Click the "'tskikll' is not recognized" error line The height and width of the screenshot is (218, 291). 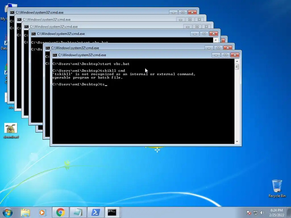pyautogui.click(x=124, y=74)
